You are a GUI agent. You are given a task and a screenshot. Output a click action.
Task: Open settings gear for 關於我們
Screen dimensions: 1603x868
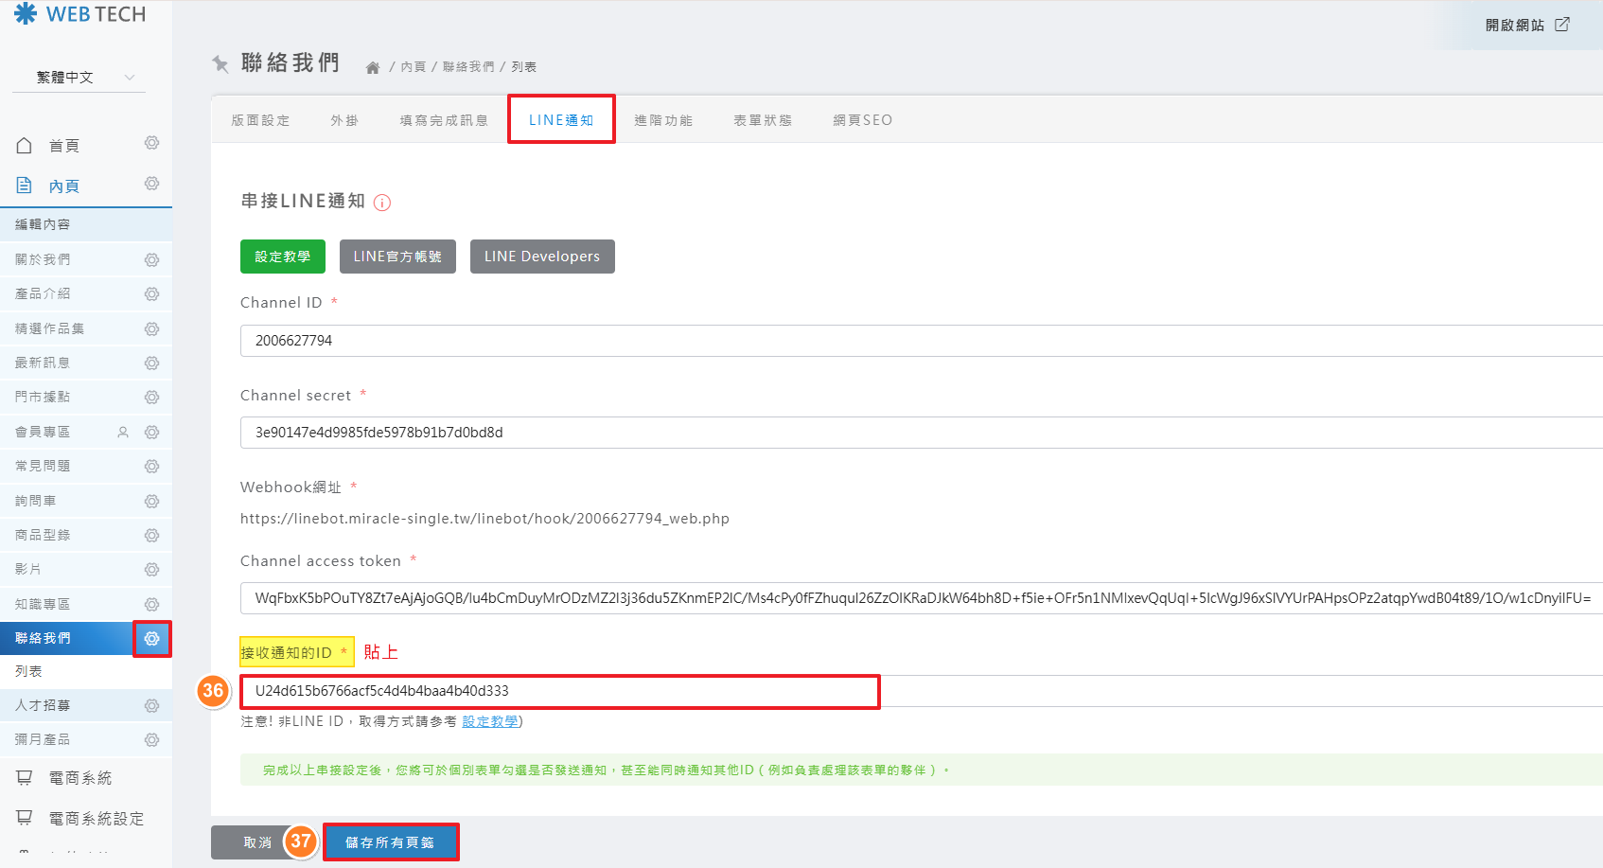click(151, 260)
